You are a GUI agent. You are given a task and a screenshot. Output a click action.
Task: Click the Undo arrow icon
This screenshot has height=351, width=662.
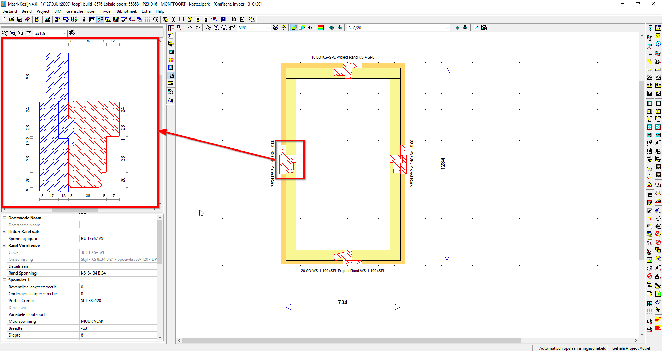click(190, 28)
